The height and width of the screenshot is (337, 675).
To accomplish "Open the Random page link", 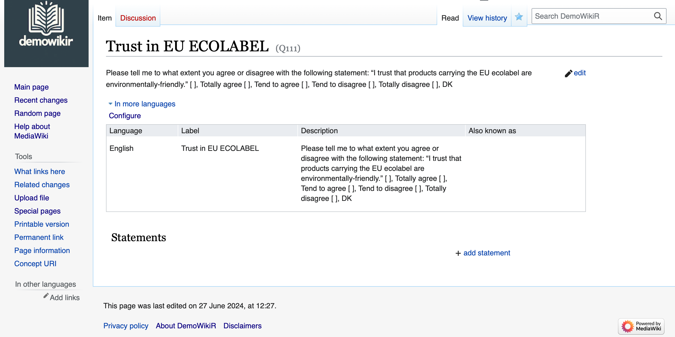I will tap(37, 113).
